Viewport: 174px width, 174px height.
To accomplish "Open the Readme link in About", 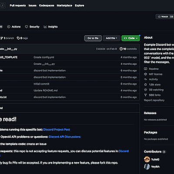I will point(151,69).
